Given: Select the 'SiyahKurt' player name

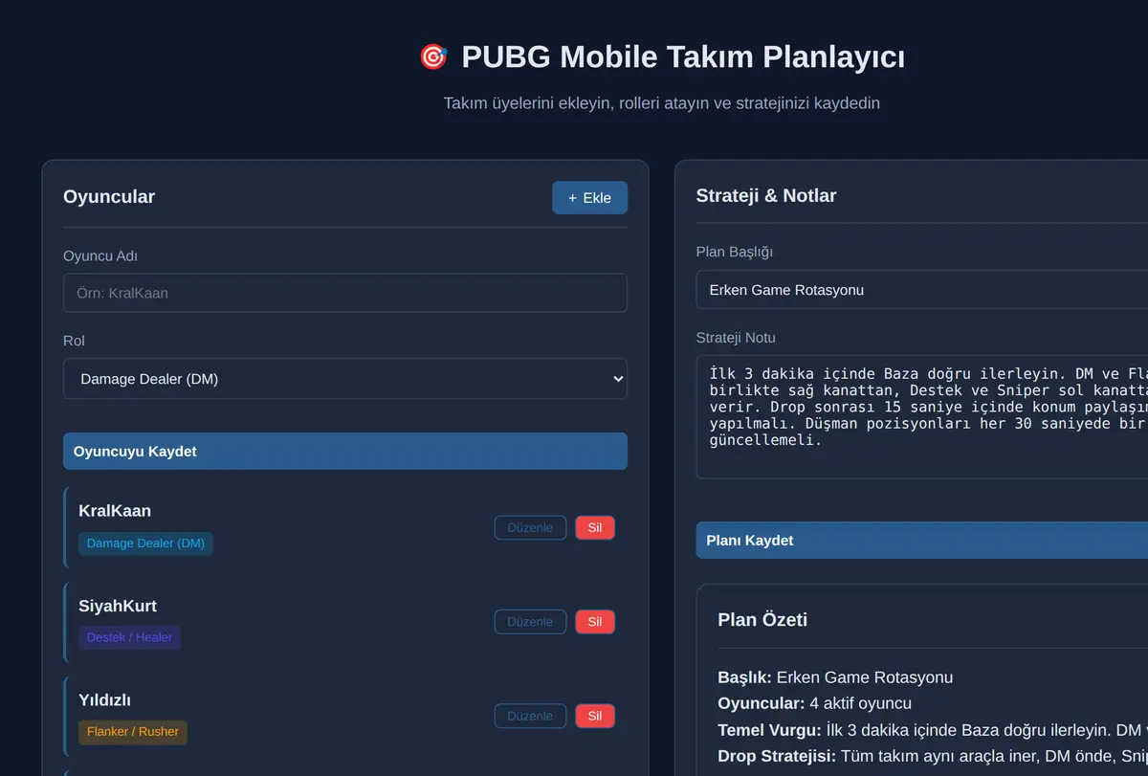Looking at the screenshot, I should click(x=118, y=606).
